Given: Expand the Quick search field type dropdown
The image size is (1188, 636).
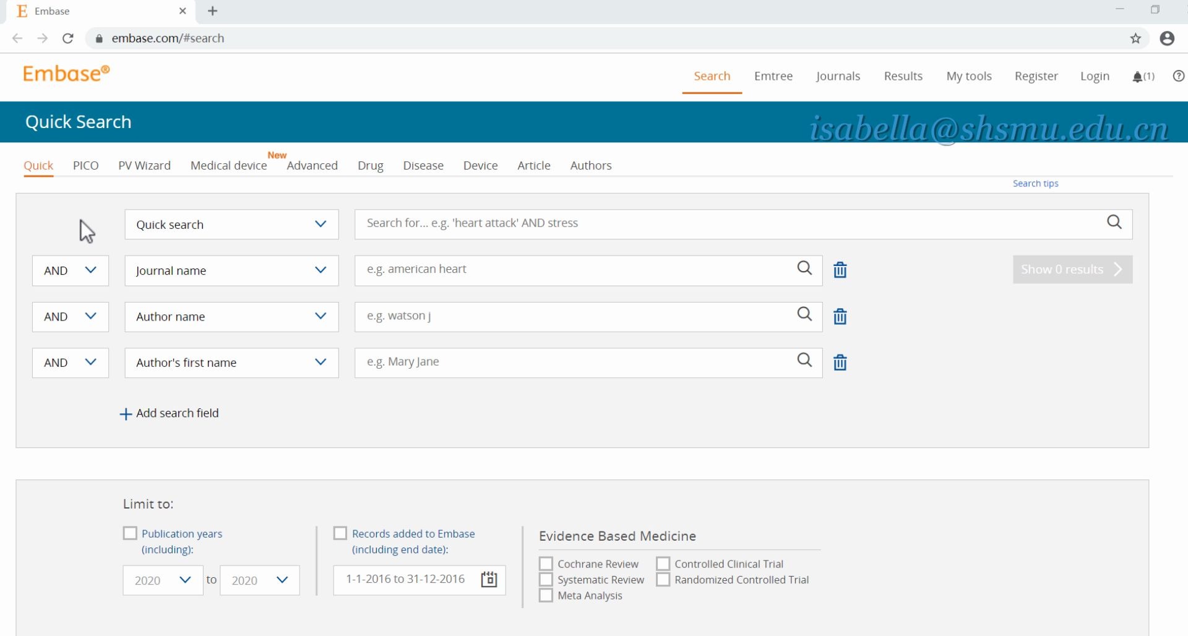Looking at the screenshot, I should click(x=231, y=224).
